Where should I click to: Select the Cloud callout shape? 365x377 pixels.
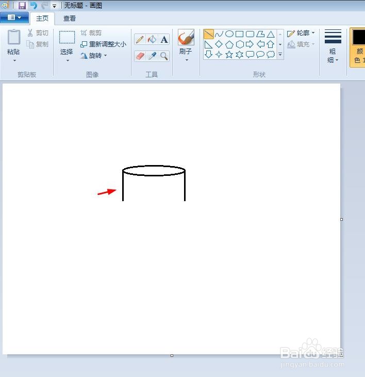click(x=271, y=55)
